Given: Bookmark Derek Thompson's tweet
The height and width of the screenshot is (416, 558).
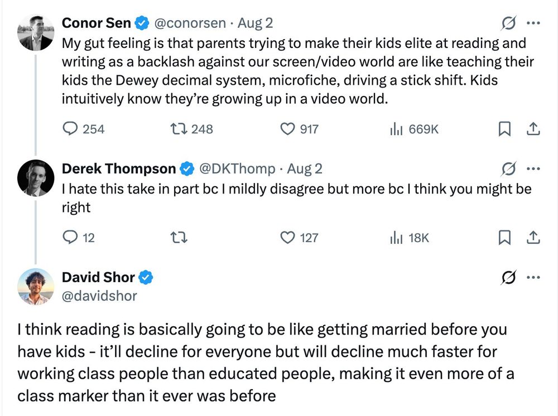Looking at the screenshot, I should (x=504, y=237).
